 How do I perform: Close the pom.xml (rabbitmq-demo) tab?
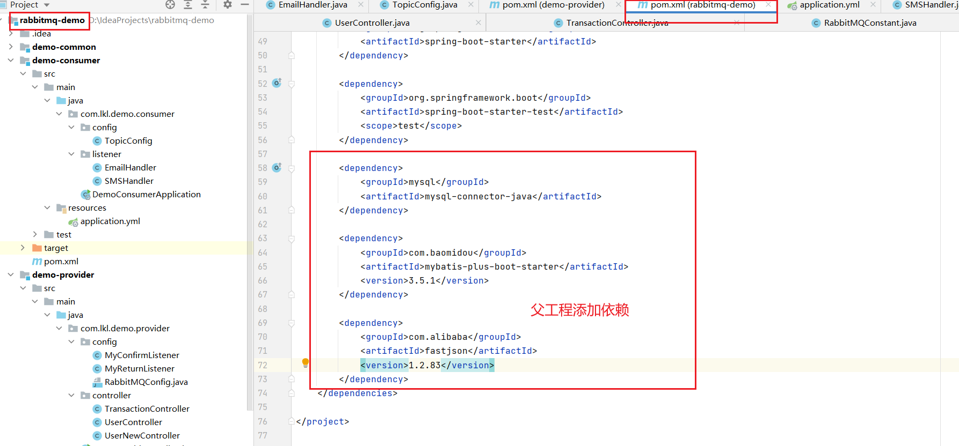(768, 5)
